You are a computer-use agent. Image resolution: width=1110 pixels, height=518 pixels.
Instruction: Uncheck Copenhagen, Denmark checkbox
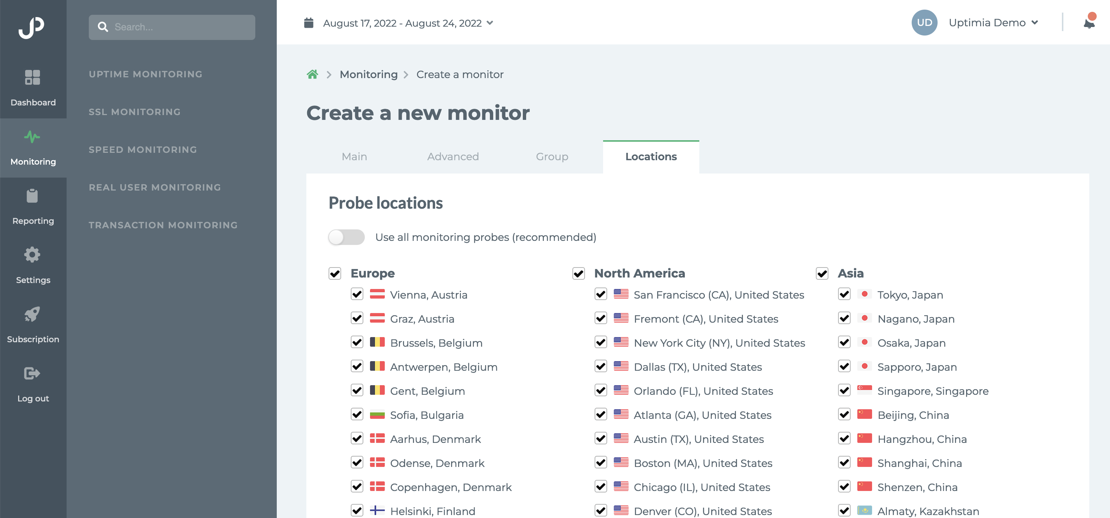[x=357, y=487]
